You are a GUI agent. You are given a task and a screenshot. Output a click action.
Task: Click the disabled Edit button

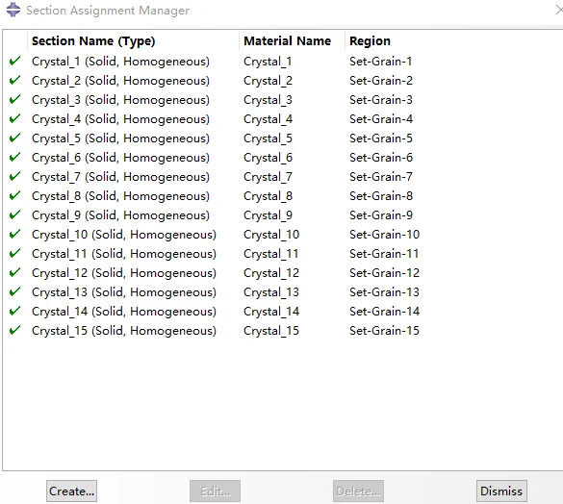215,491
